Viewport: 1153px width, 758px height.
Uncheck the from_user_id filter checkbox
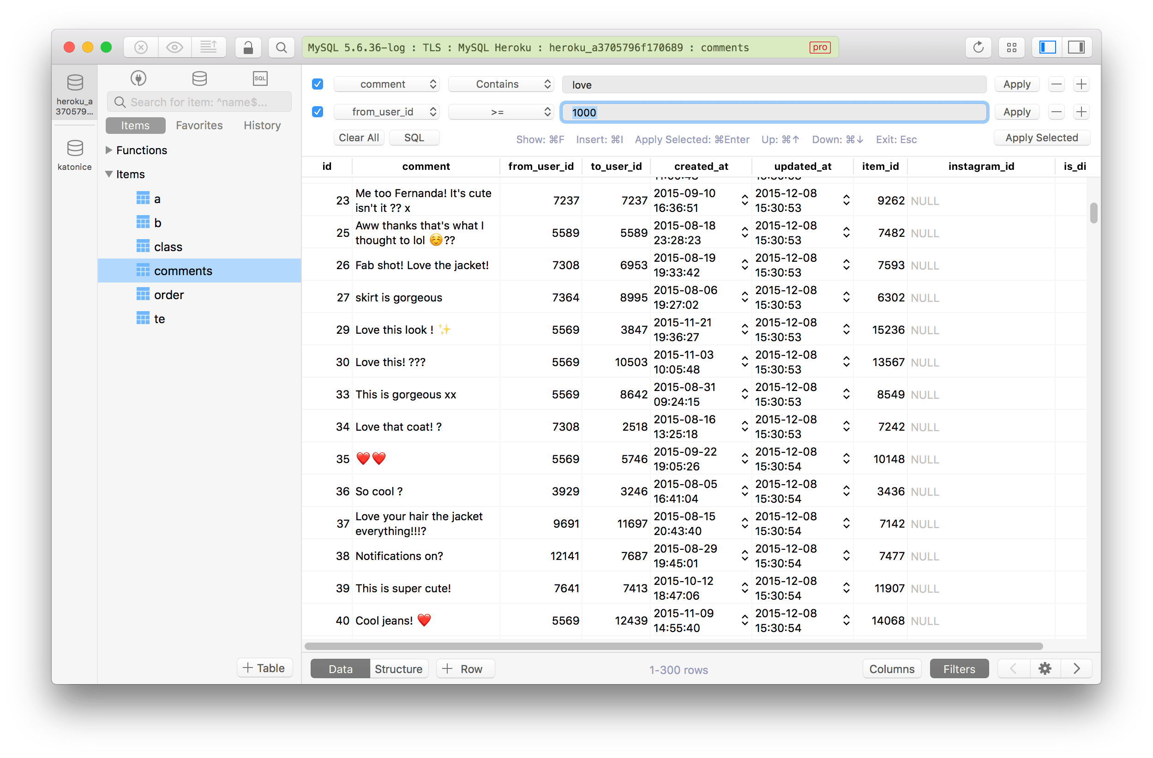pos(317,112)
